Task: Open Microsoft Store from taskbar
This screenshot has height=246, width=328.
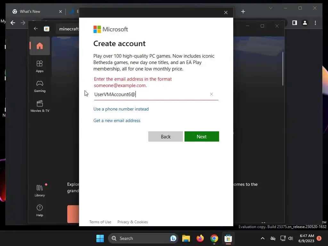Action: (x=228, y=238)
